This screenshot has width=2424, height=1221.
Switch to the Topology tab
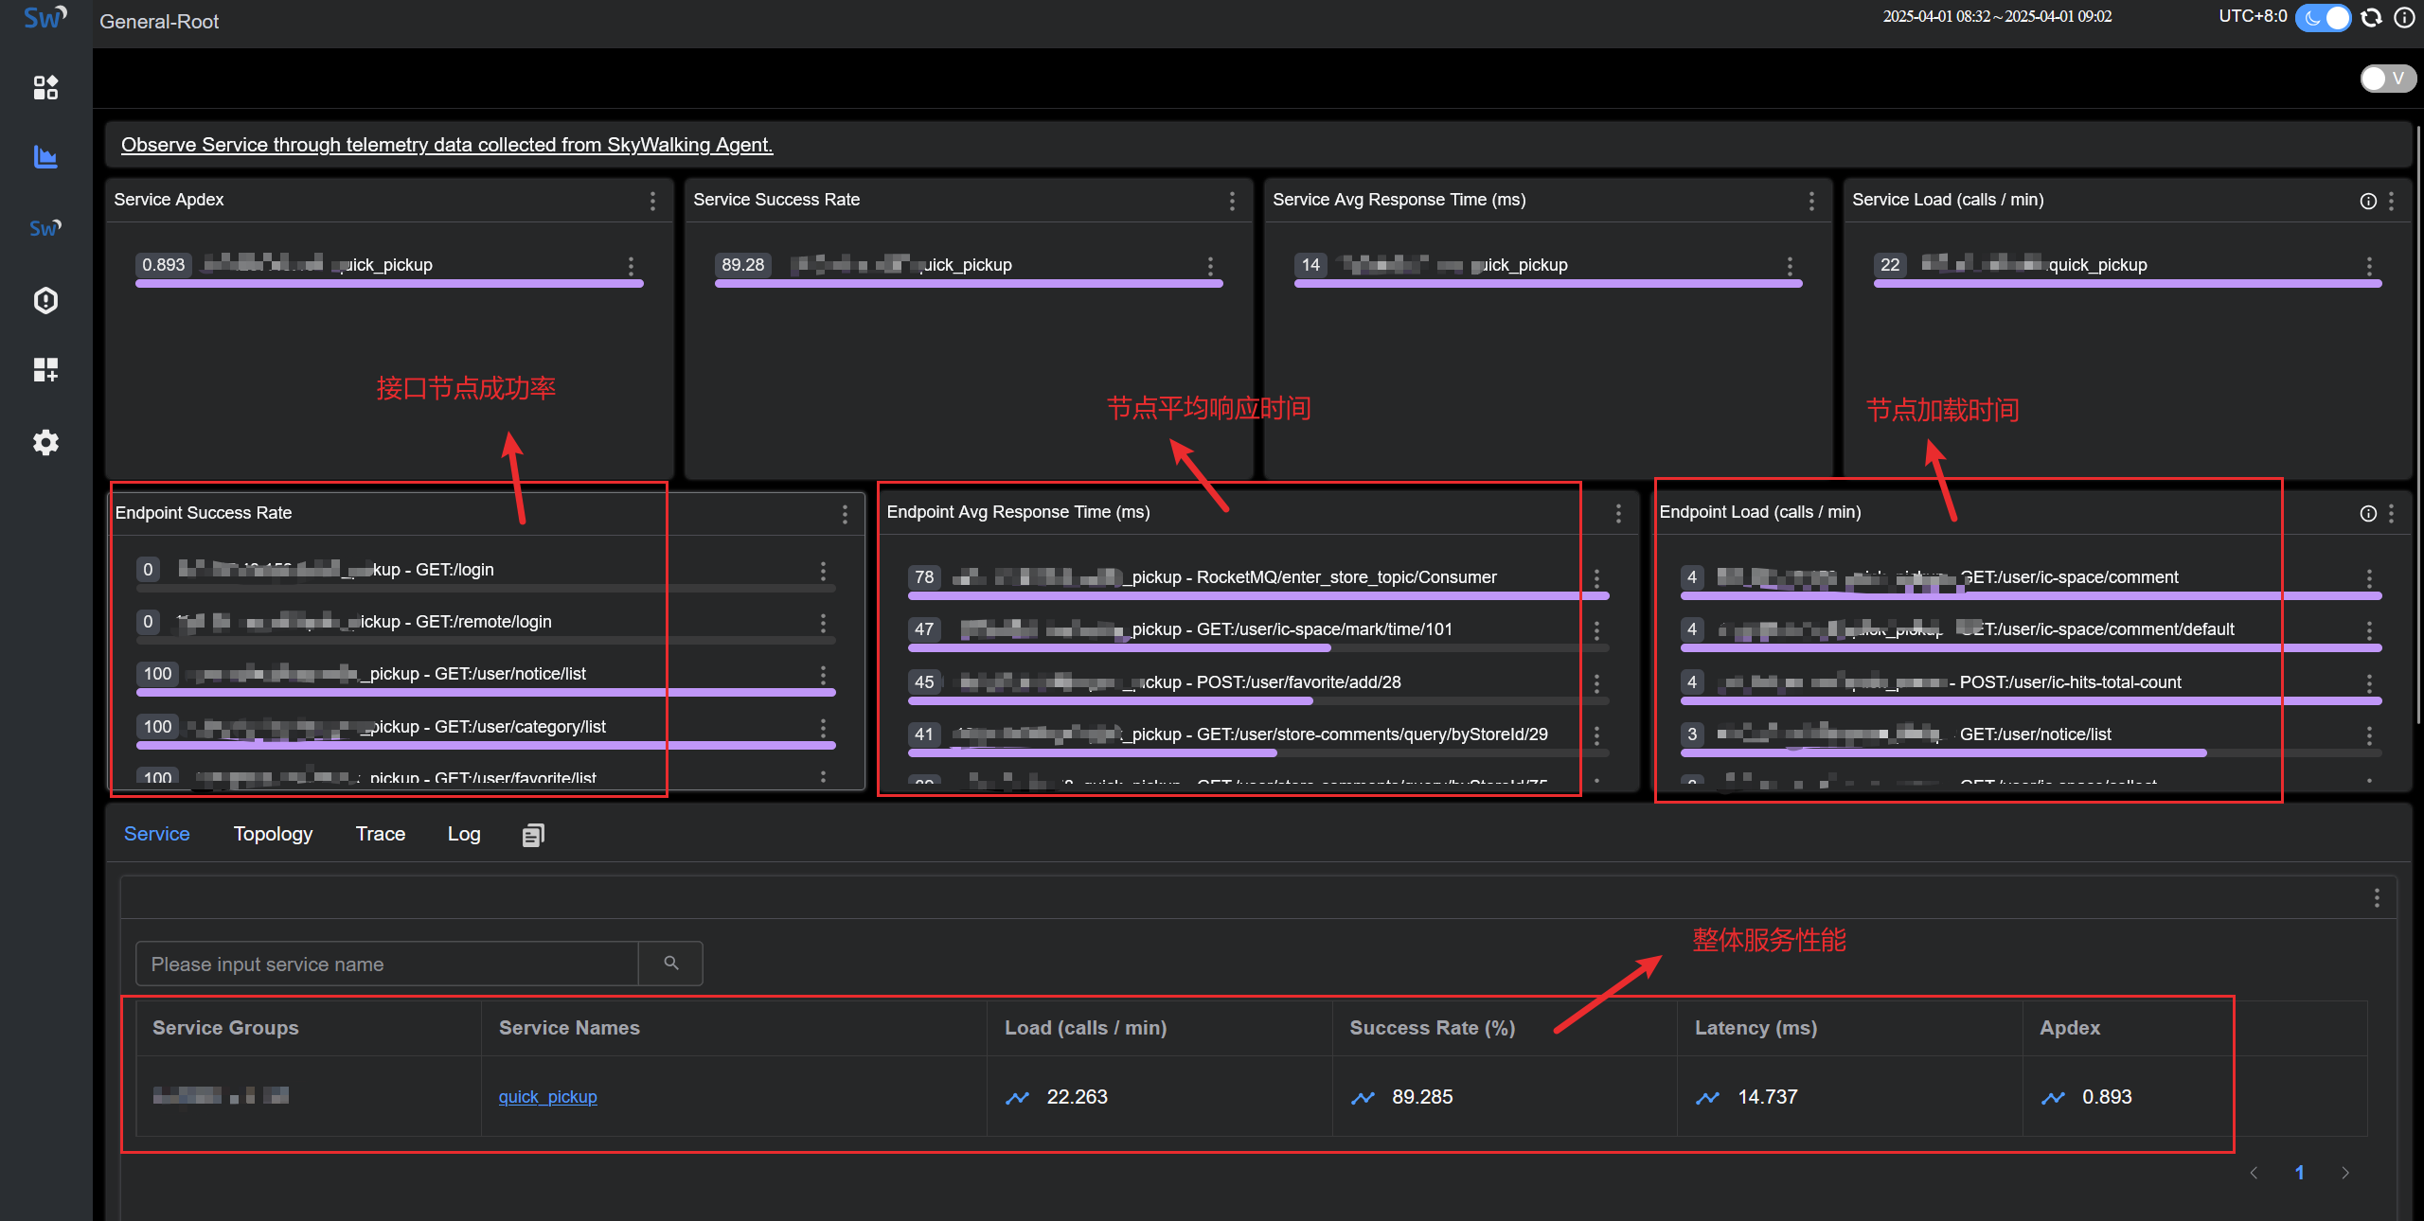[x=273, y=834]
